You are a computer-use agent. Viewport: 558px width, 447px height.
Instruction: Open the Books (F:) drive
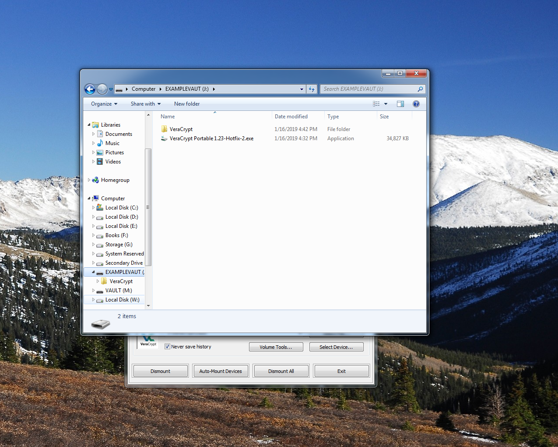pos(116,235)
